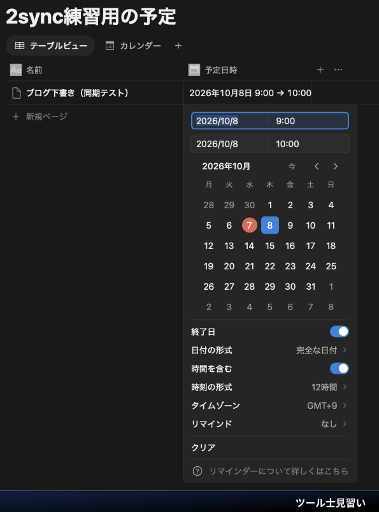Click the end time field 10:00
This screenshot has width=379, height=512.
308,144
